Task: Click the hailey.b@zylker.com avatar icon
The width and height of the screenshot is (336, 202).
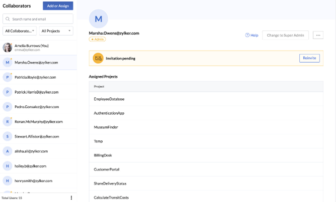Action: (8, 166)
